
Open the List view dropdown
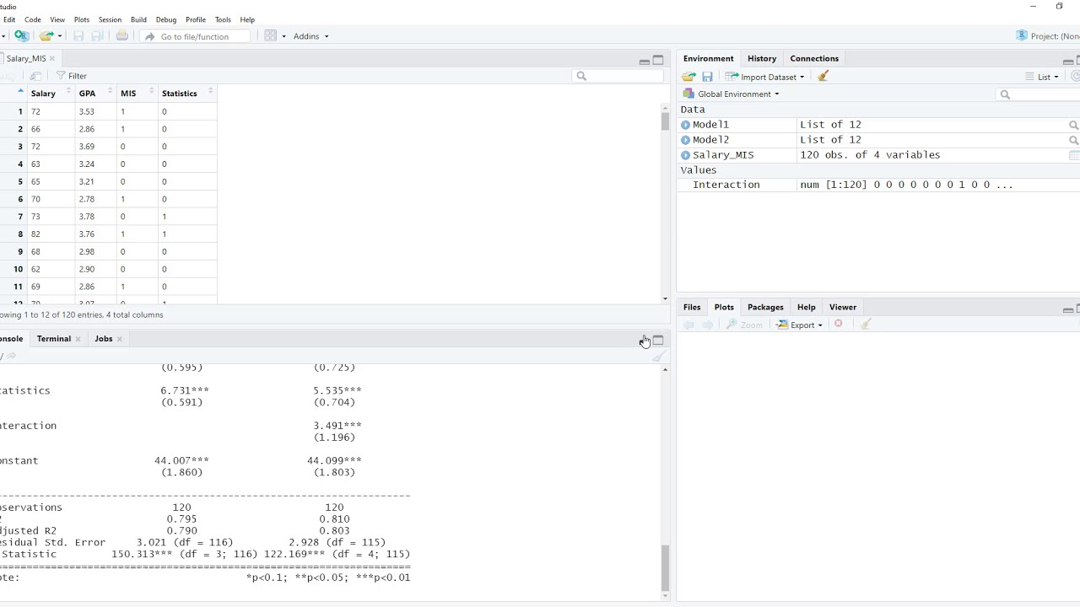[1042, 77]
